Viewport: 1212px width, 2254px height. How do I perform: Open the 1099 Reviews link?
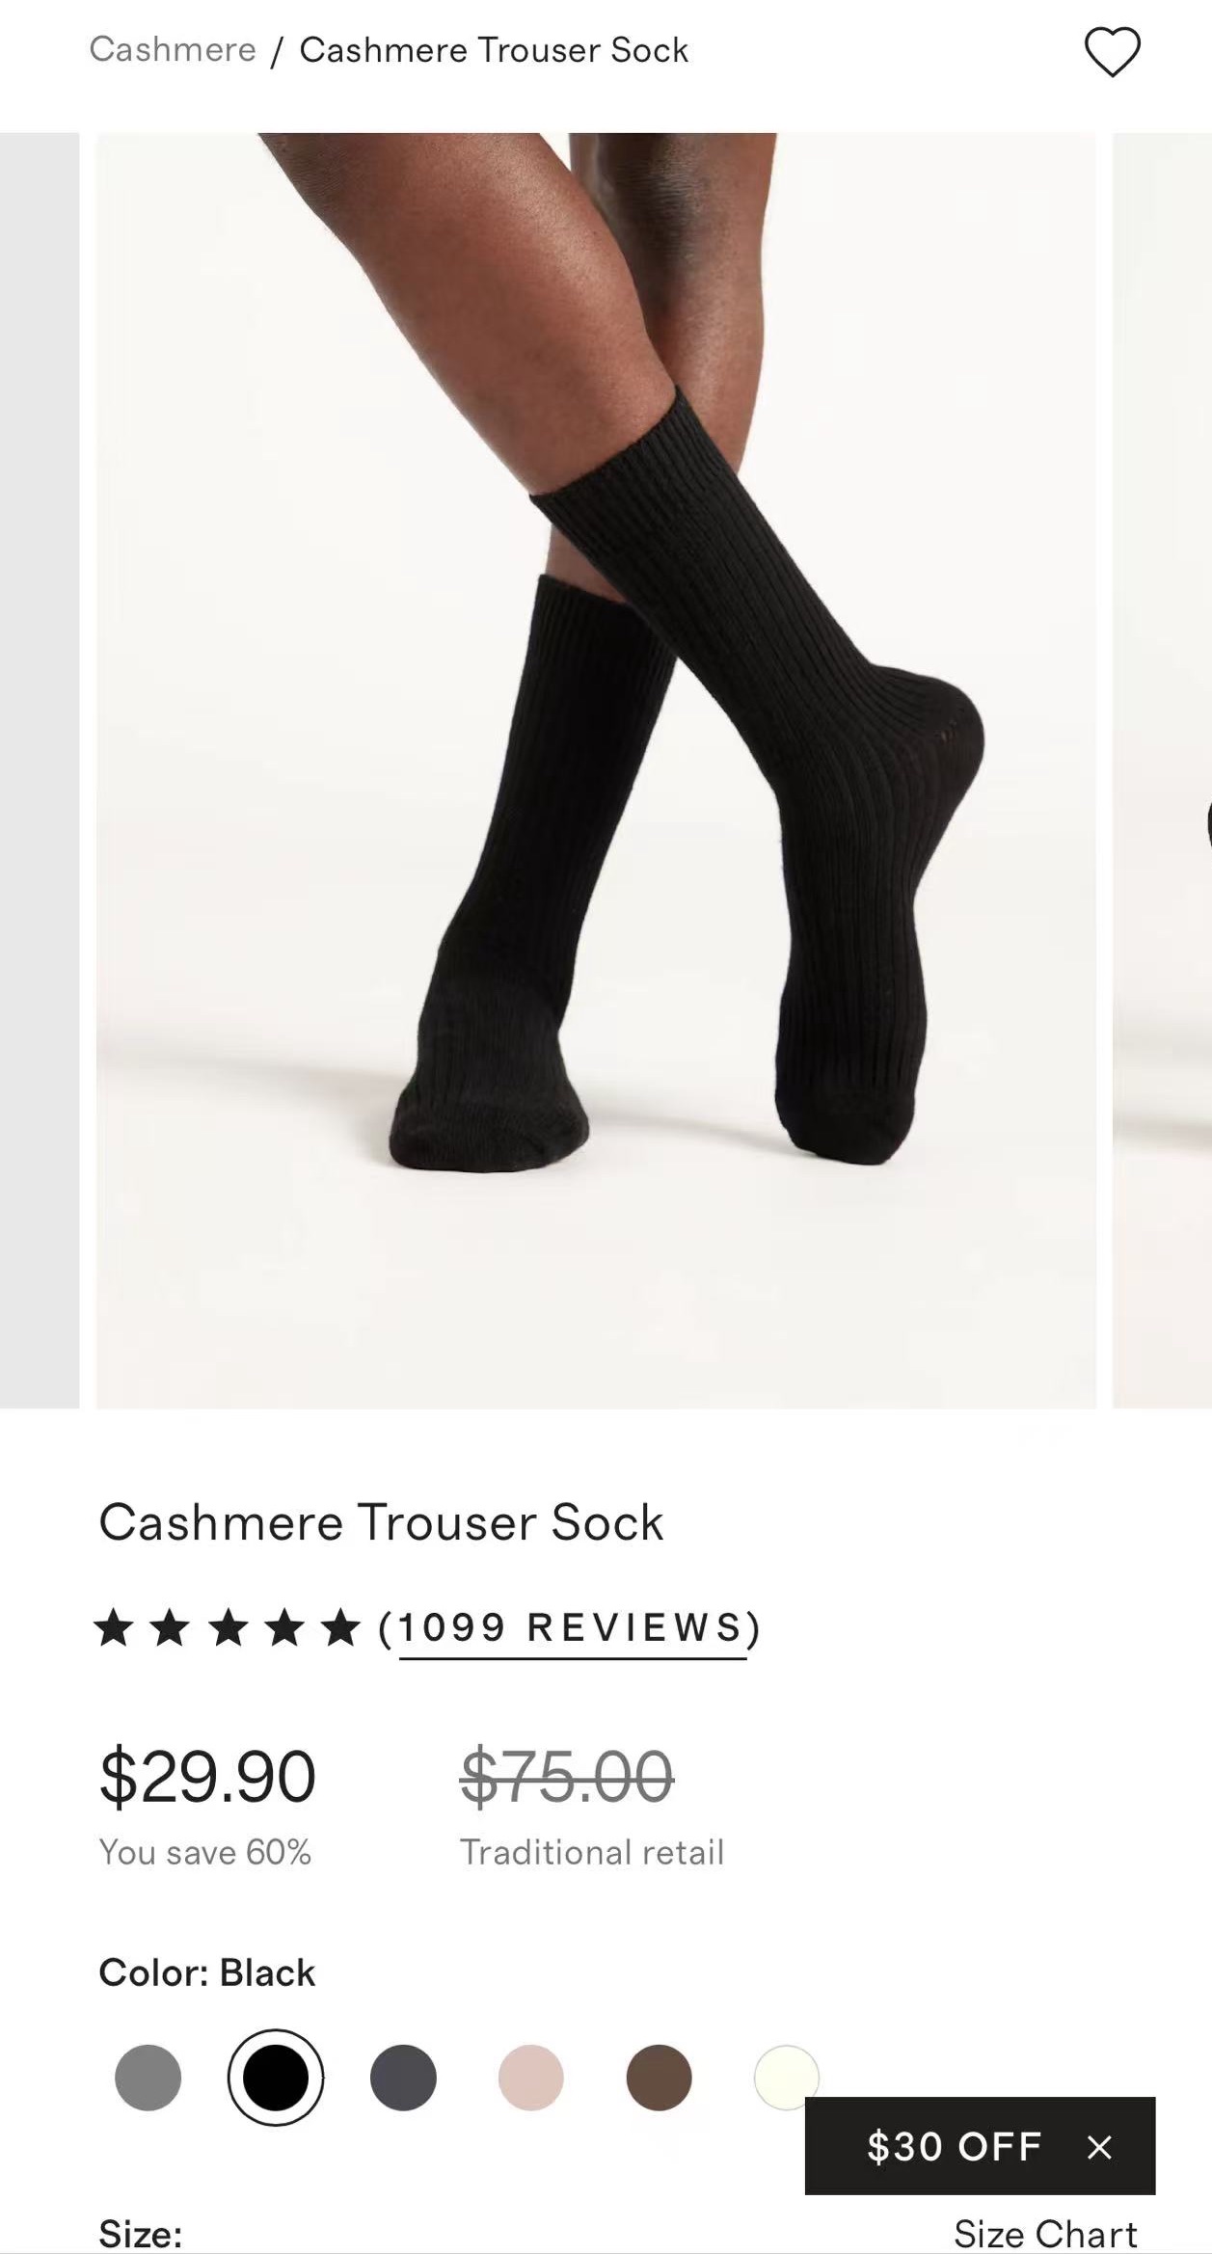573,1627
